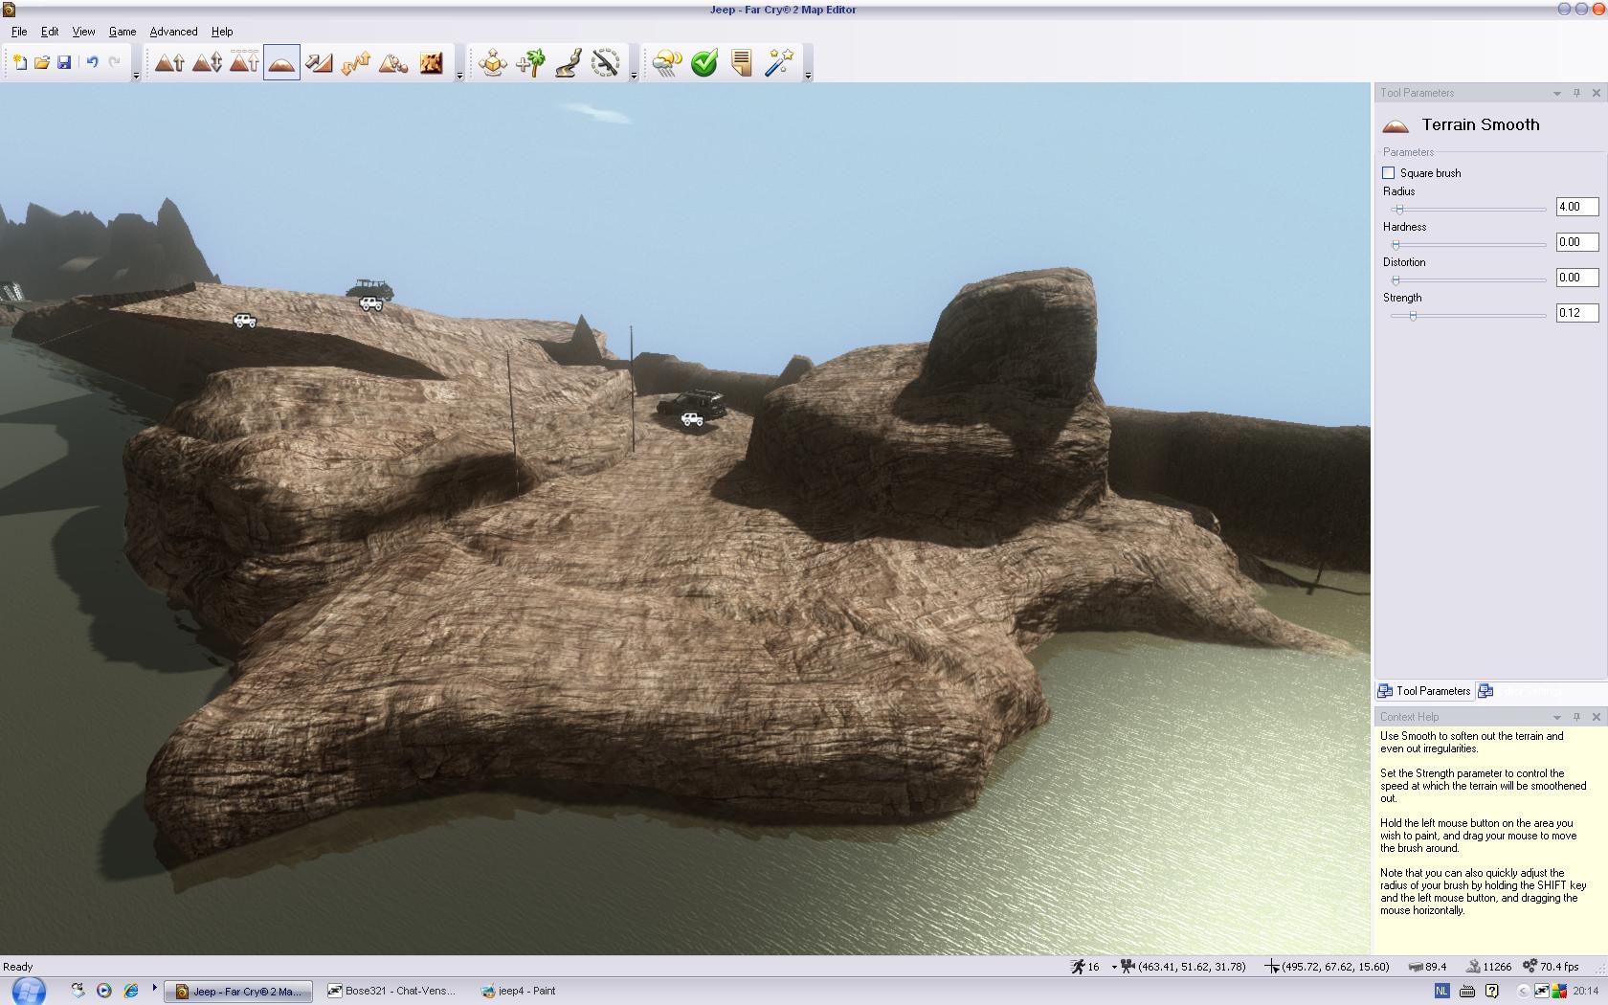Screen dimensions: 1608x1005
Task: Undo the last terrain edit
Action: click(x=92, y=63)
